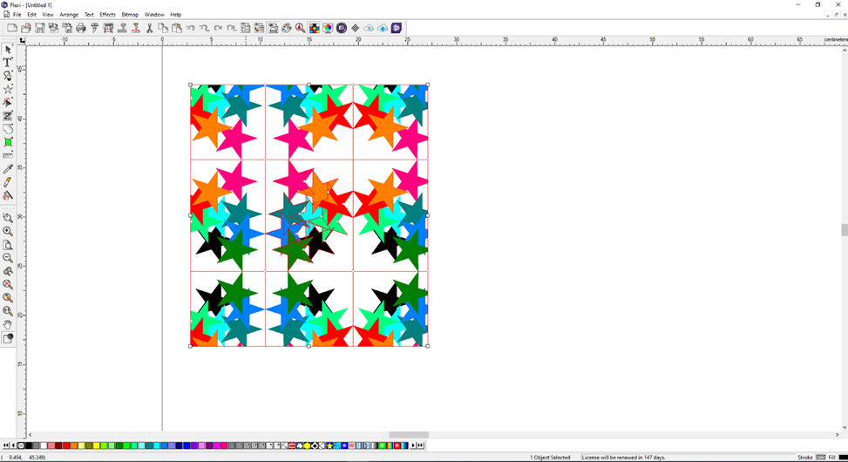Choose the Star shape tool
The height and width of the screenshot is (462, 848).
8,89
